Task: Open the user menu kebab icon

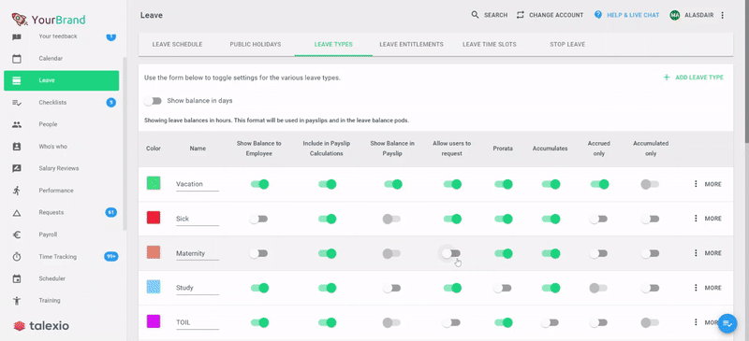Action: click(x=722, y=15)
